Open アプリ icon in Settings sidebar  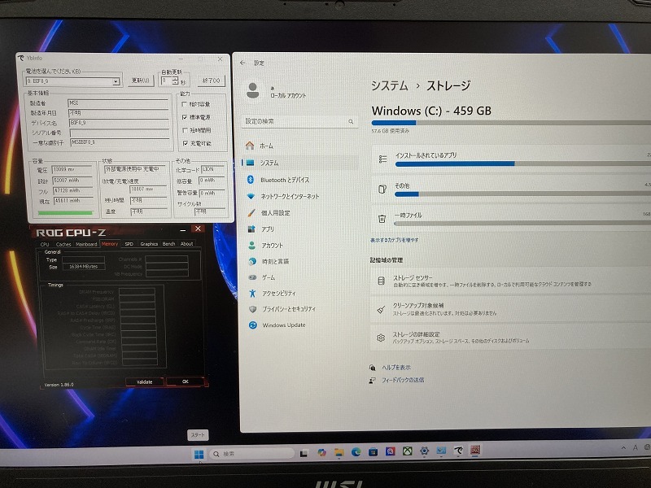pyautogui.click(x=251, y=229)
